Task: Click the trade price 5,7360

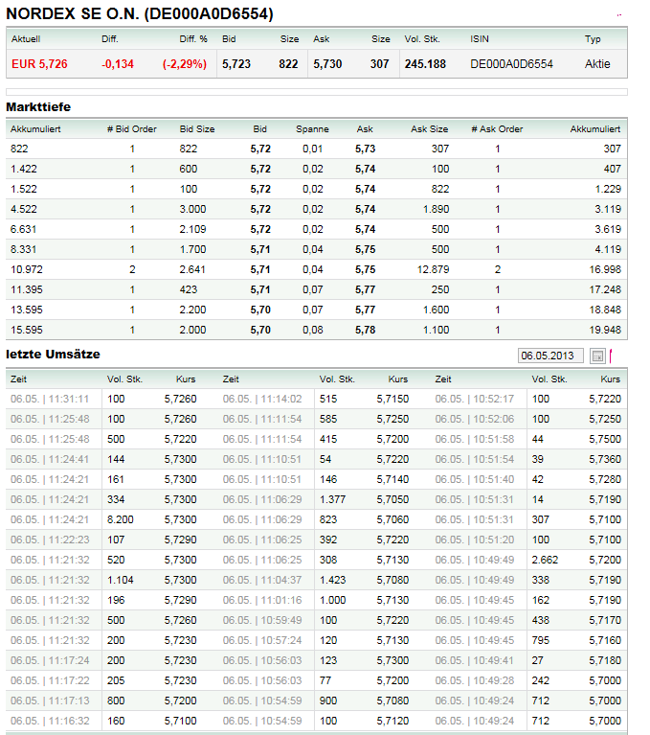Action: 605,459
